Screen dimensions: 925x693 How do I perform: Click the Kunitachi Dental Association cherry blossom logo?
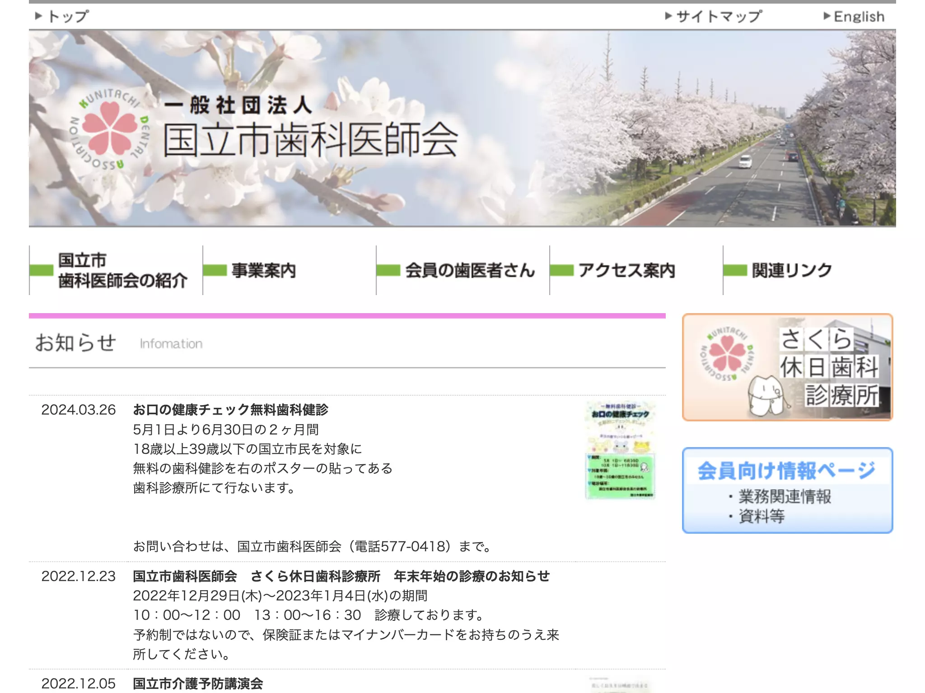109,129
